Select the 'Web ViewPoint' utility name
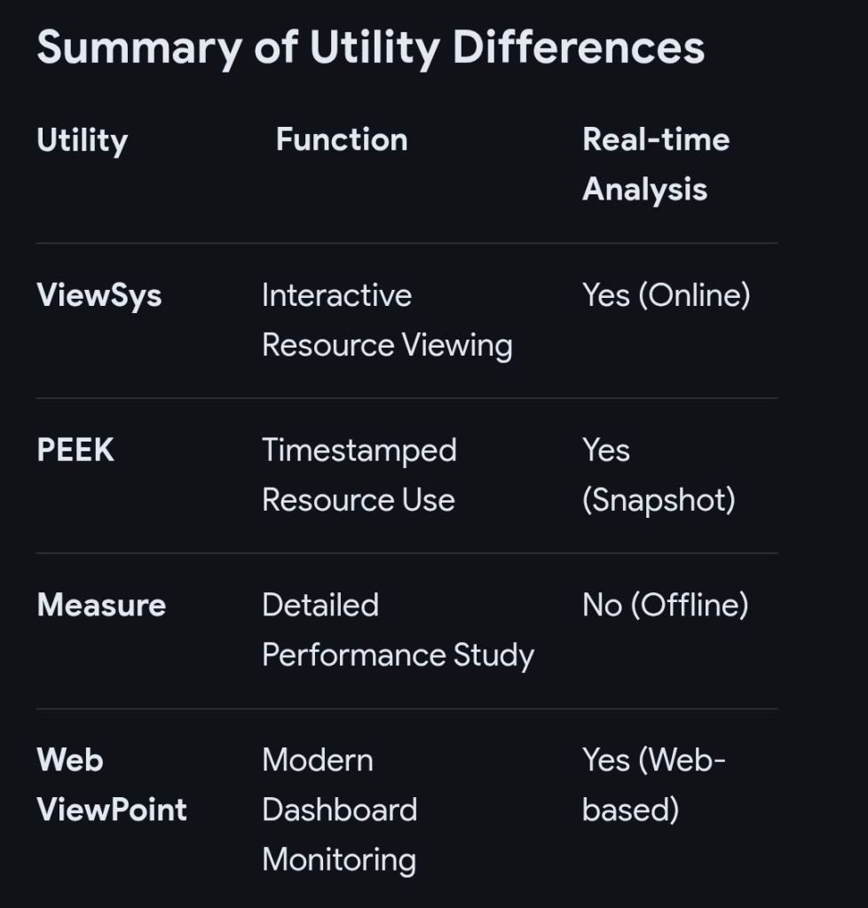868x908 pixels. 112,785
